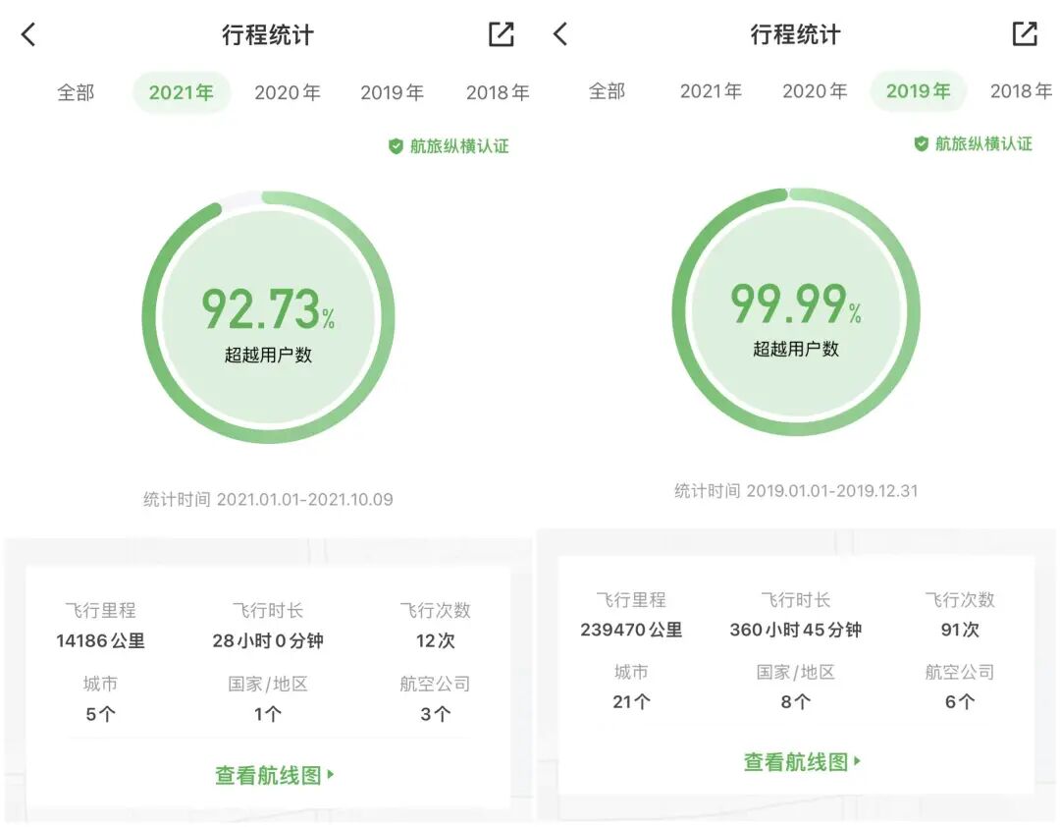Select highlighted 2019年 tab in right panel
1060x827 pixels.
(918, 90)
